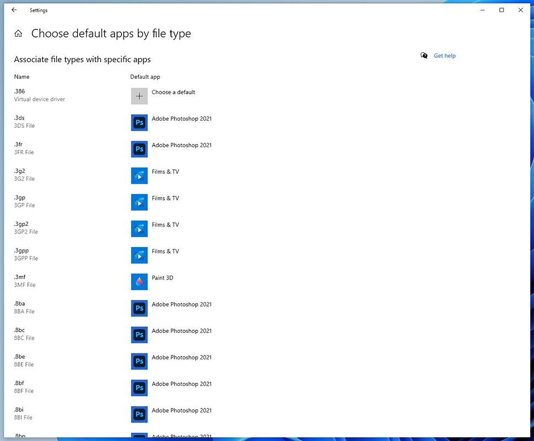Click the Paint 3D icon for .3mf

[139, 282]
